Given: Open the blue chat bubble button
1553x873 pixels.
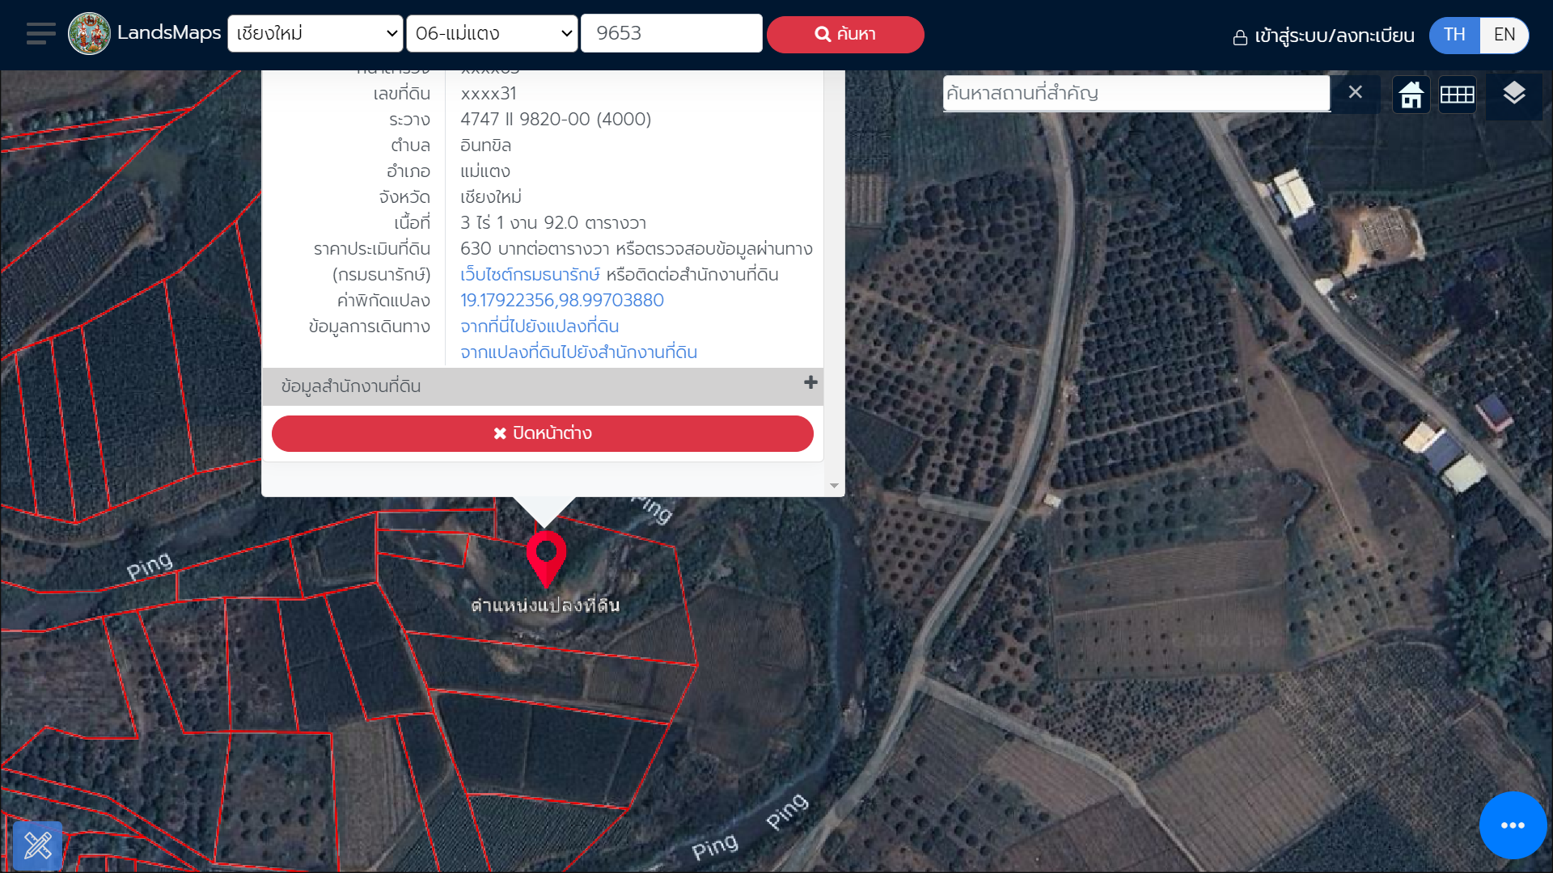Looking at the screenshot, I should (1513, 825).
